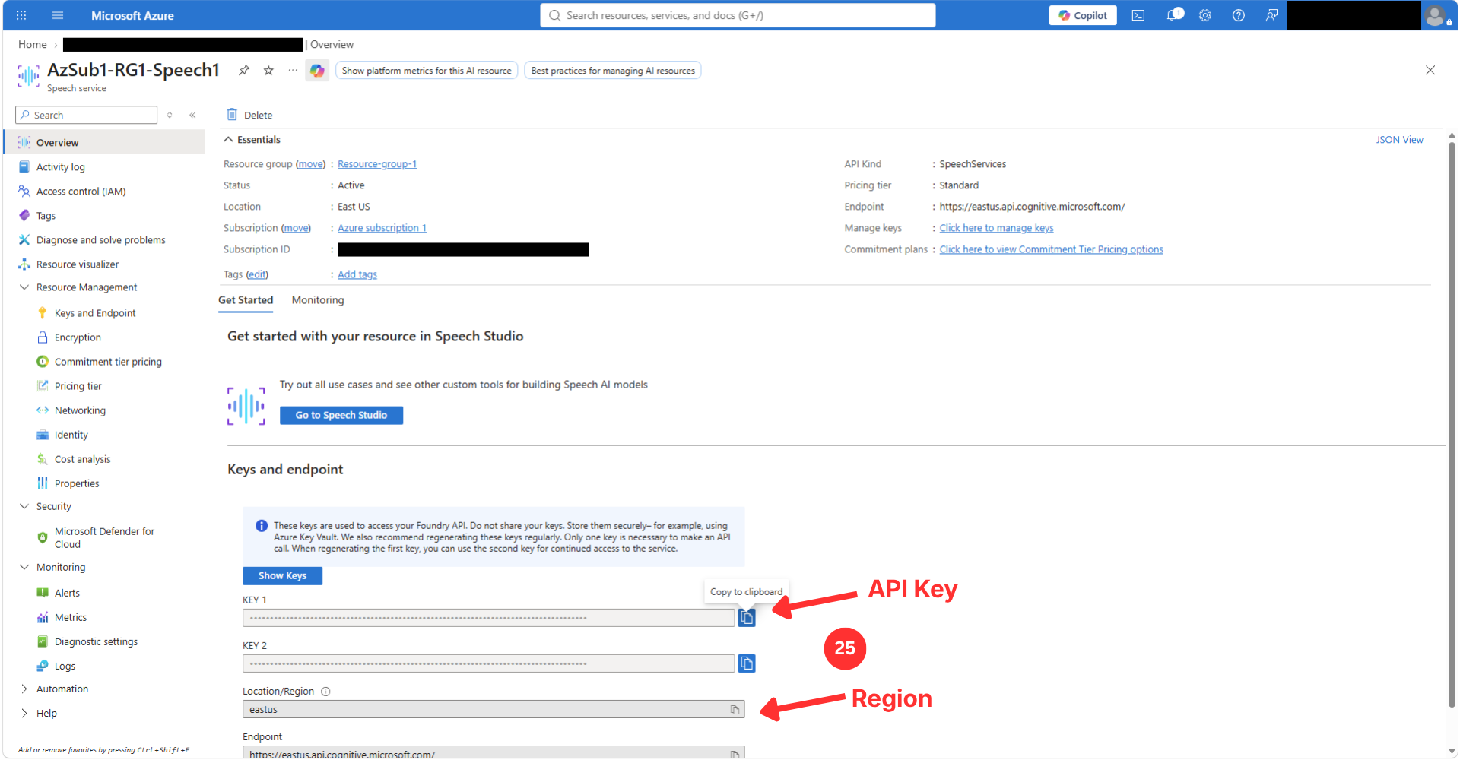Open JSON View link

coord(1399,140)
